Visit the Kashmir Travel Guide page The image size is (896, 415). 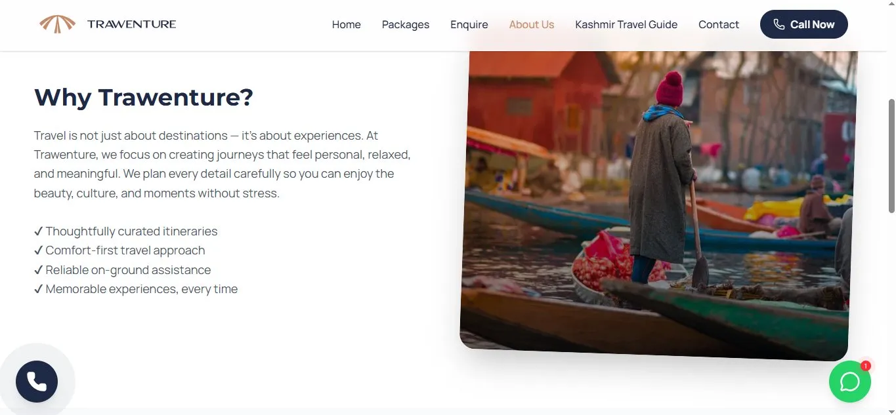click(626, 24)
